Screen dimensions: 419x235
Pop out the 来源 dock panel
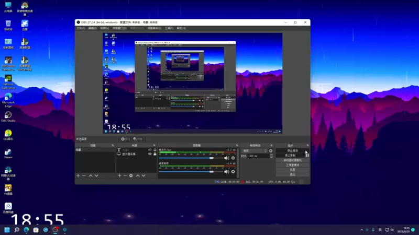coord(154,145)
